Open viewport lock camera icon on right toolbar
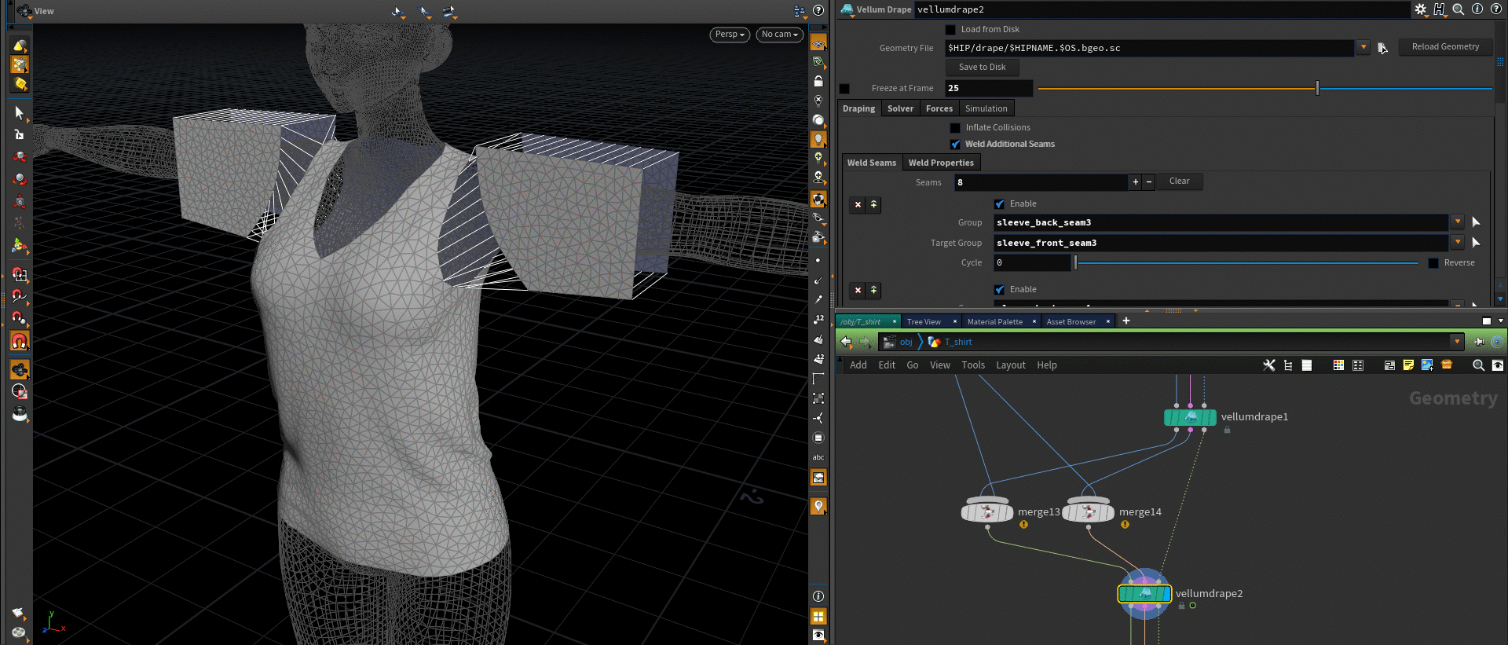1508x645 pixels. (x=818, y=81)
